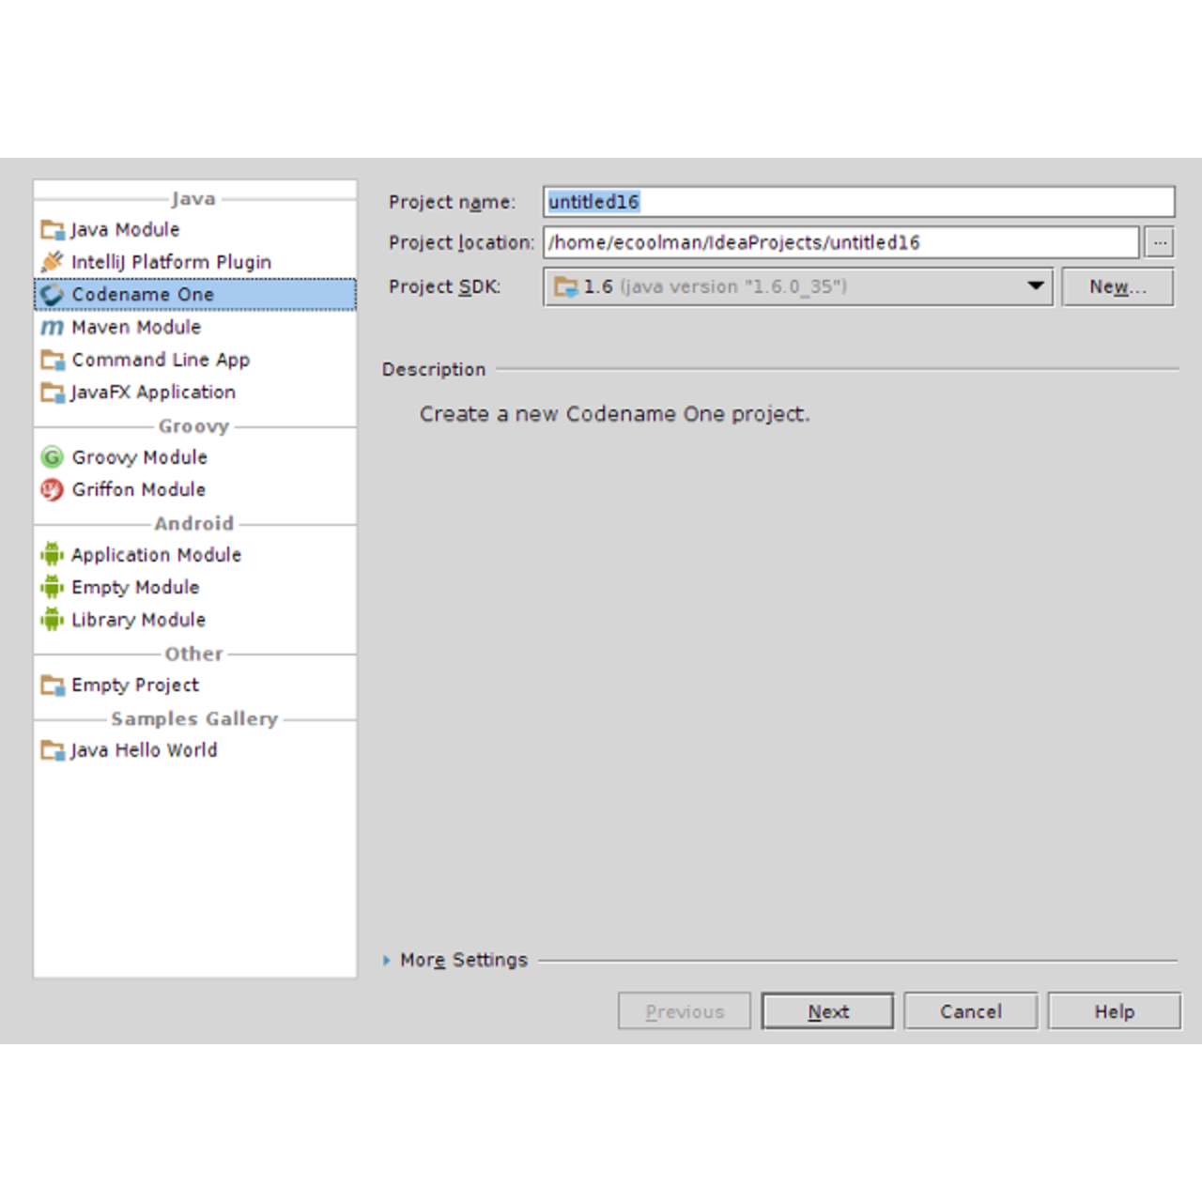Select the Android Library Module icon
Viewport: 1202px width, 1202px height.
[x=53, y=620]
